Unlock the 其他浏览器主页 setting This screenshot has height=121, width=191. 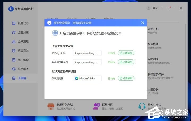(126, 62)
